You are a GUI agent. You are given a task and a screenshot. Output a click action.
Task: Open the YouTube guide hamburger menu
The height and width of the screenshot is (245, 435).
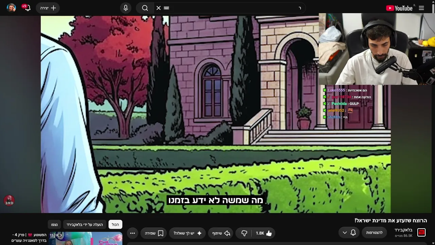coord(421,8)
